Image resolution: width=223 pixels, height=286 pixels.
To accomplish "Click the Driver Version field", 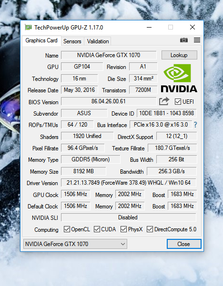I will click(129, 183).
